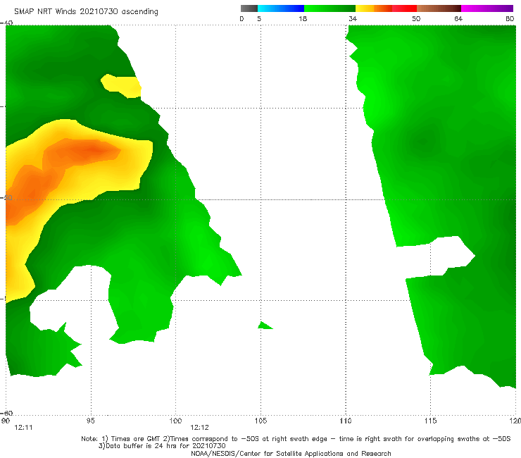
Task: Pick the cyan-to-blue segment of the color bar
Action: tap(281, 8)
